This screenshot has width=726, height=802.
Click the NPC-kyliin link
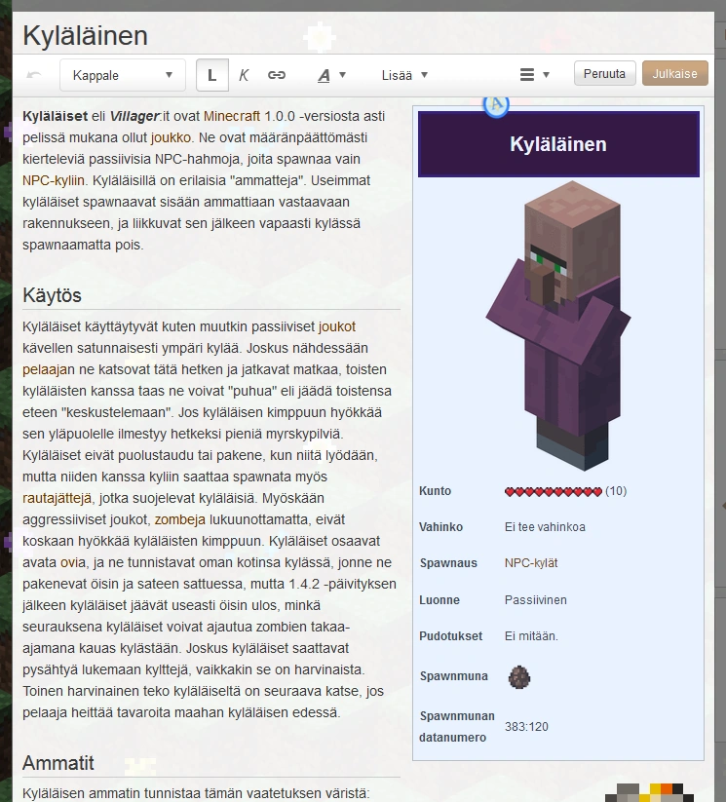click(54, 180)
